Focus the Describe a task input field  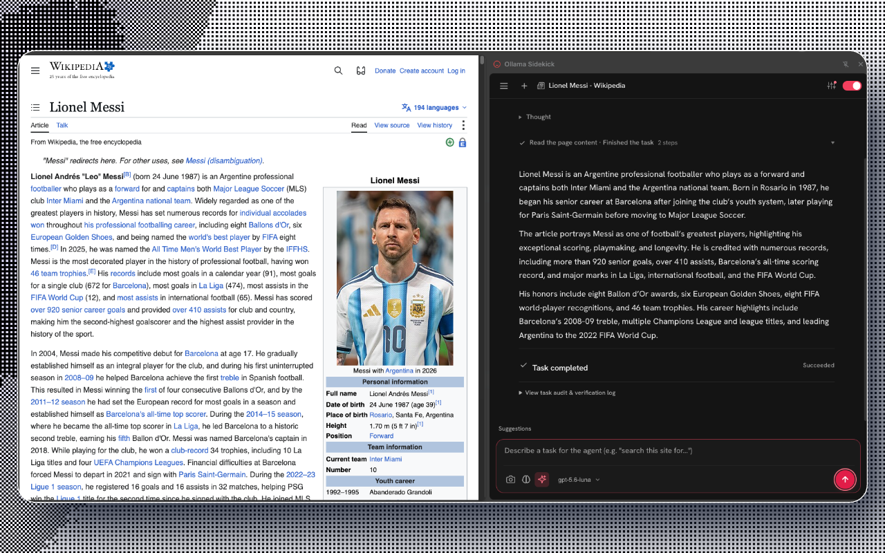[678, 451]
